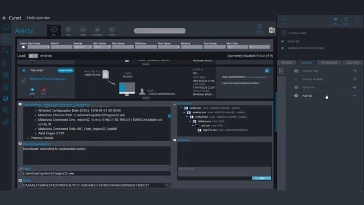Image resolution: width=364 pixels, height=205 pixels.
Task: Select the Users alerts tab
Action: tap(83, 31)
